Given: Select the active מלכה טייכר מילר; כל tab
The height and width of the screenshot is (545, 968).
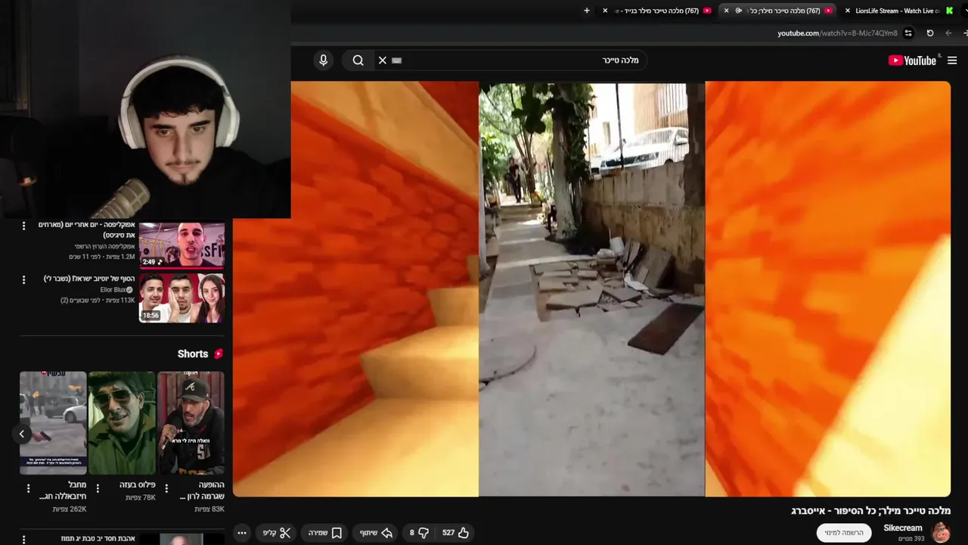Looking at the screenshot, I should pos(777,11).
